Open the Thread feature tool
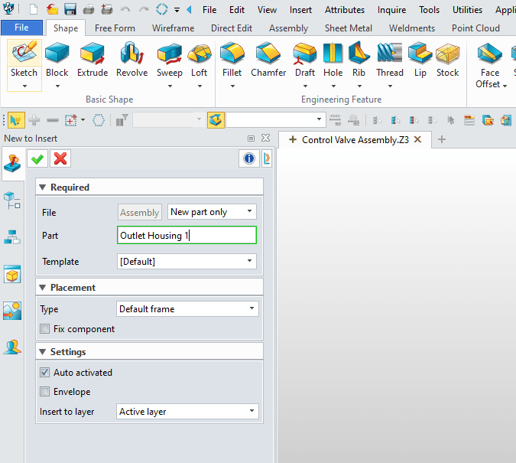The image size is (516, 463). pos(389,61)
